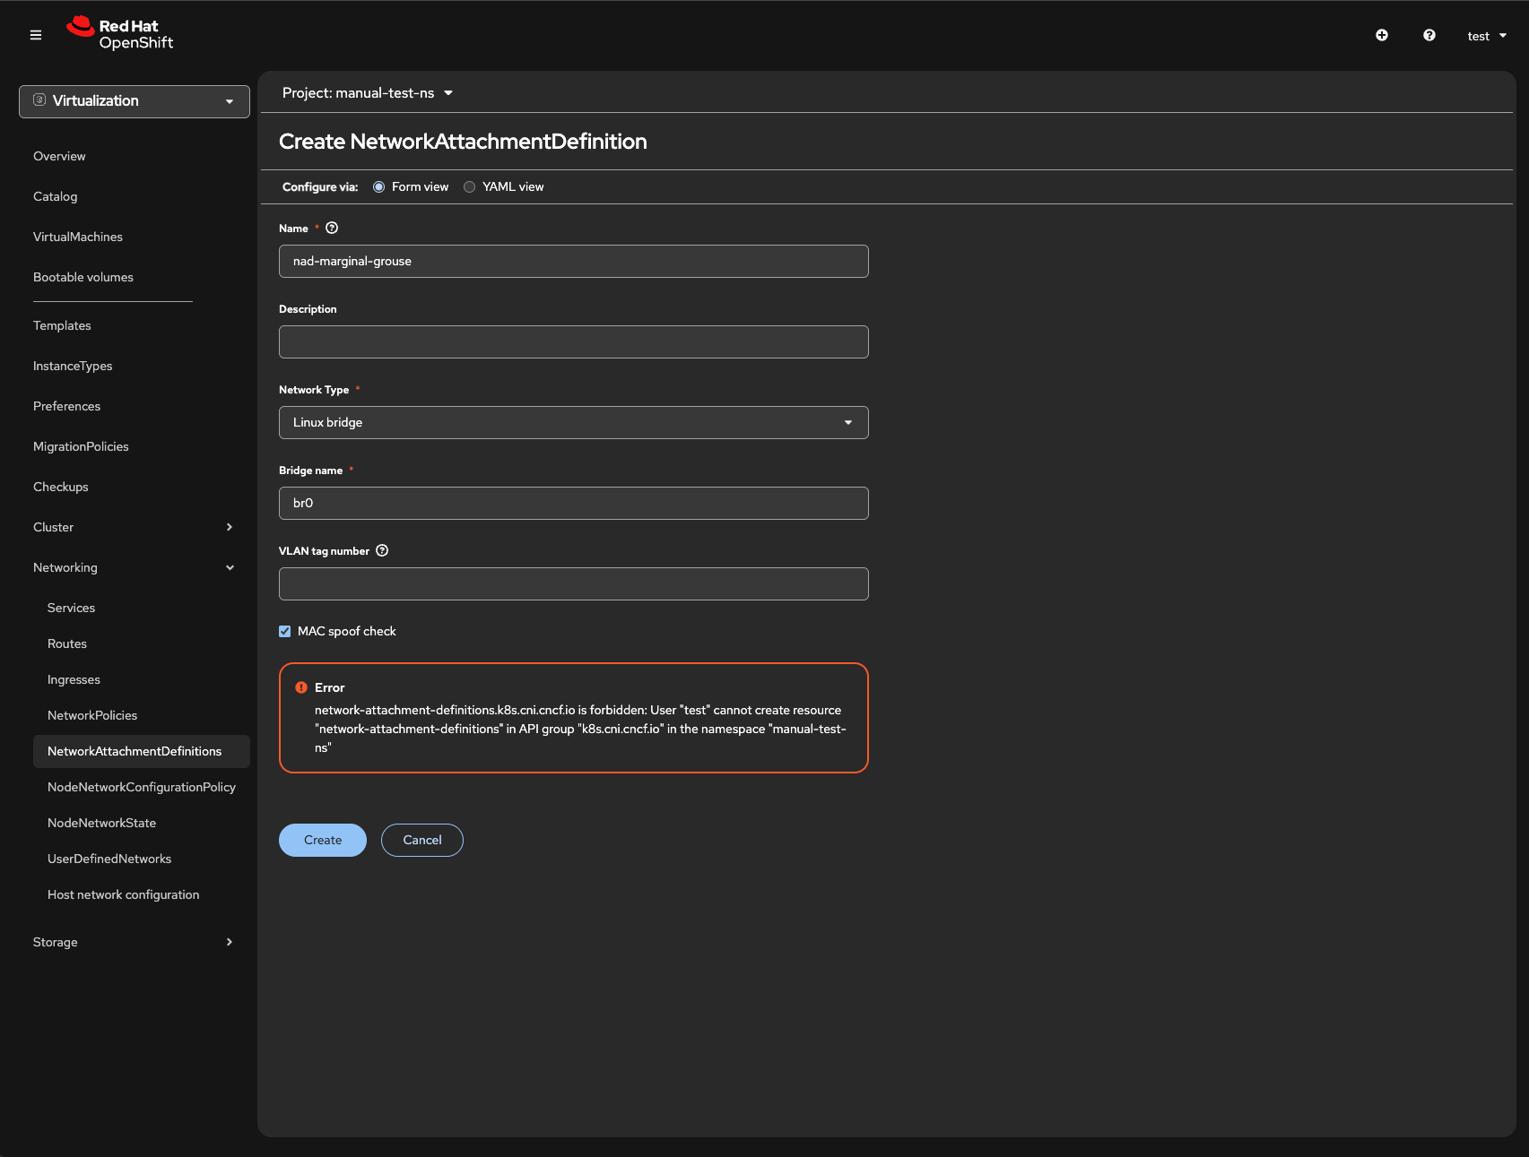Show help tooltip for Name field
This screenshot has width=1529, height=1157.
pyautogui.click(x=332, y=228)
